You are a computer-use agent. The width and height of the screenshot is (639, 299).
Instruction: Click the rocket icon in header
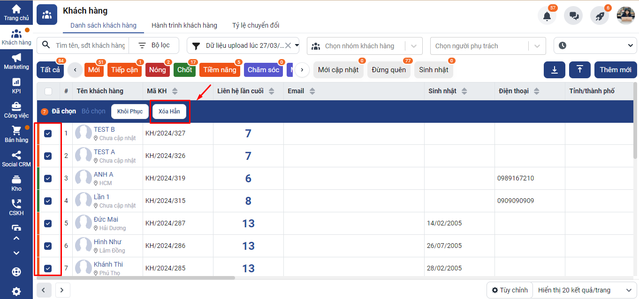pyautogui.click(x=600, y=16)
